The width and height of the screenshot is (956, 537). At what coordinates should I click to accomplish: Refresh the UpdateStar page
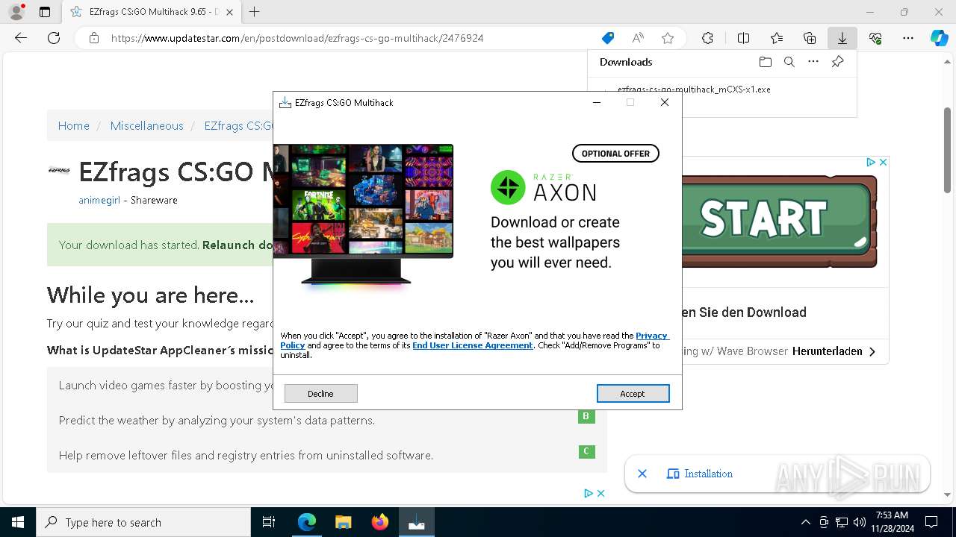[x=54, y=38]
